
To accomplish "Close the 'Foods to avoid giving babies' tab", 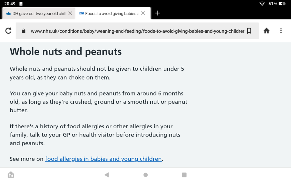I will 143,13.
